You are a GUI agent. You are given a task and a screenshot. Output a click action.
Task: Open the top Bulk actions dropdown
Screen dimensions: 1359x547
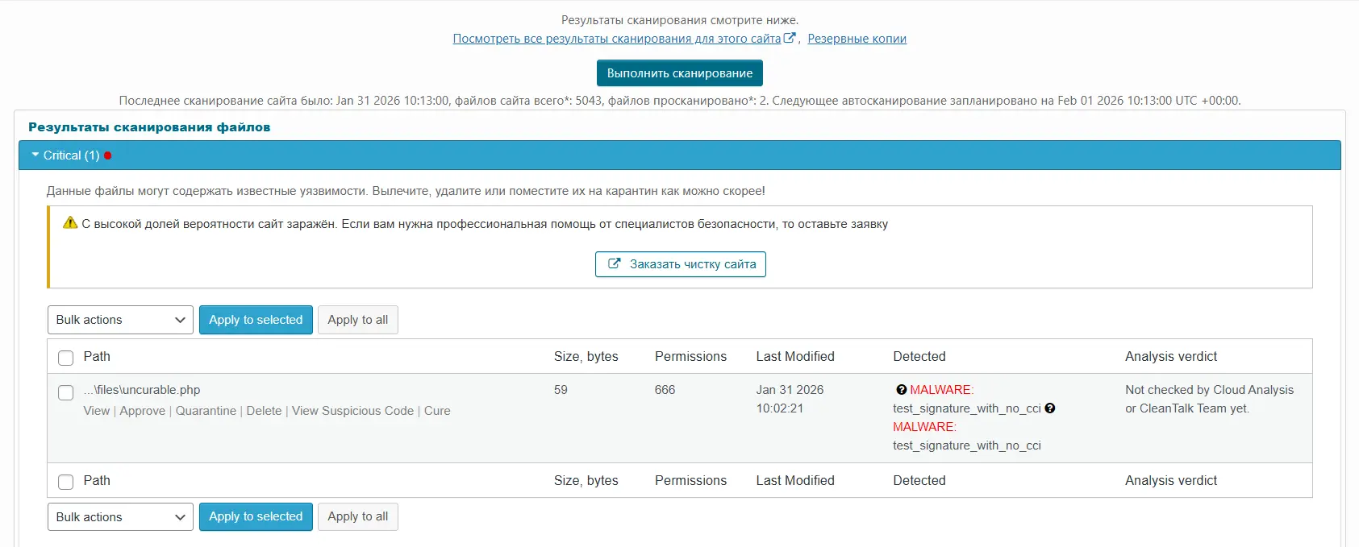click(x=120, y=320)
